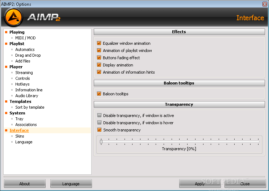The height and width of the screenshot is (191, 269).
Task: Click the Close button at bottom
Action: pyautogui.click(x=245, y=184)
